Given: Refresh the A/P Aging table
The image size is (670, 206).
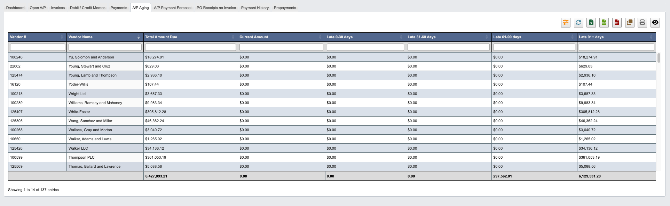Looking at the screenshot, I should pos(578,23).
